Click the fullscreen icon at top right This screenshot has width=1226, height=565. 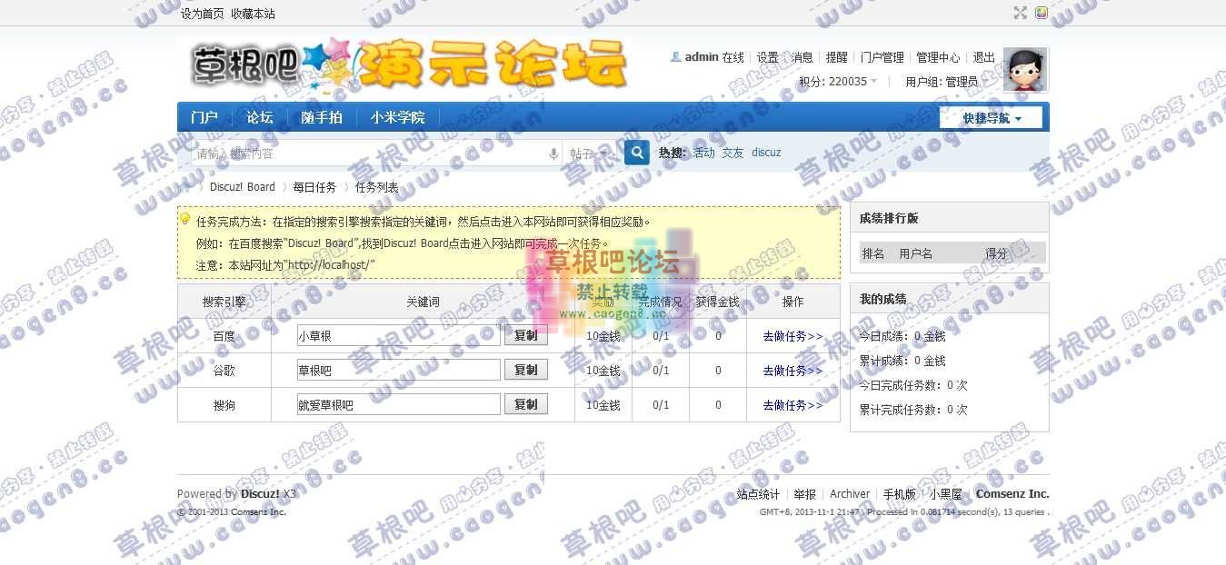coord(1020,13)
